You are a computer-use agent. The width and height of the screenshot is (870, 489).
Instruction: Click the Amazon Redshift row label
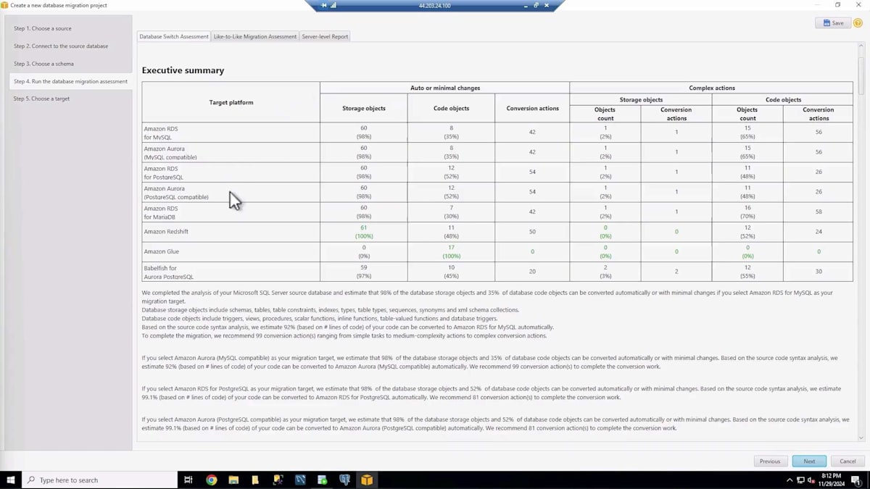[166, 232]
